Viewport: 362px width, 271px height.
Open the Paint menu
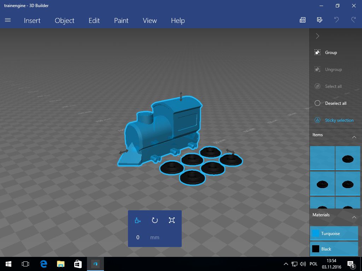[x=121, y=20]
